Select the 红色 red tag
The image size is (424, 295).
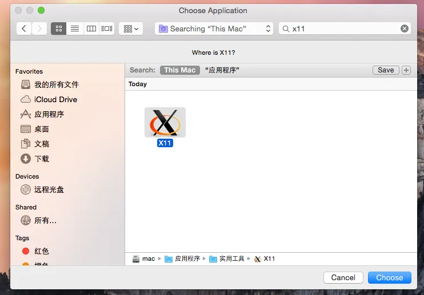[35, 251]
